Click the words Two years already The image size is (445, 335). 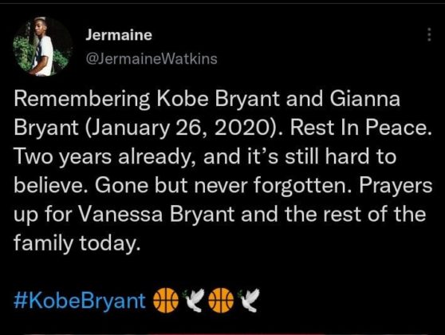(x=103, y=157)
